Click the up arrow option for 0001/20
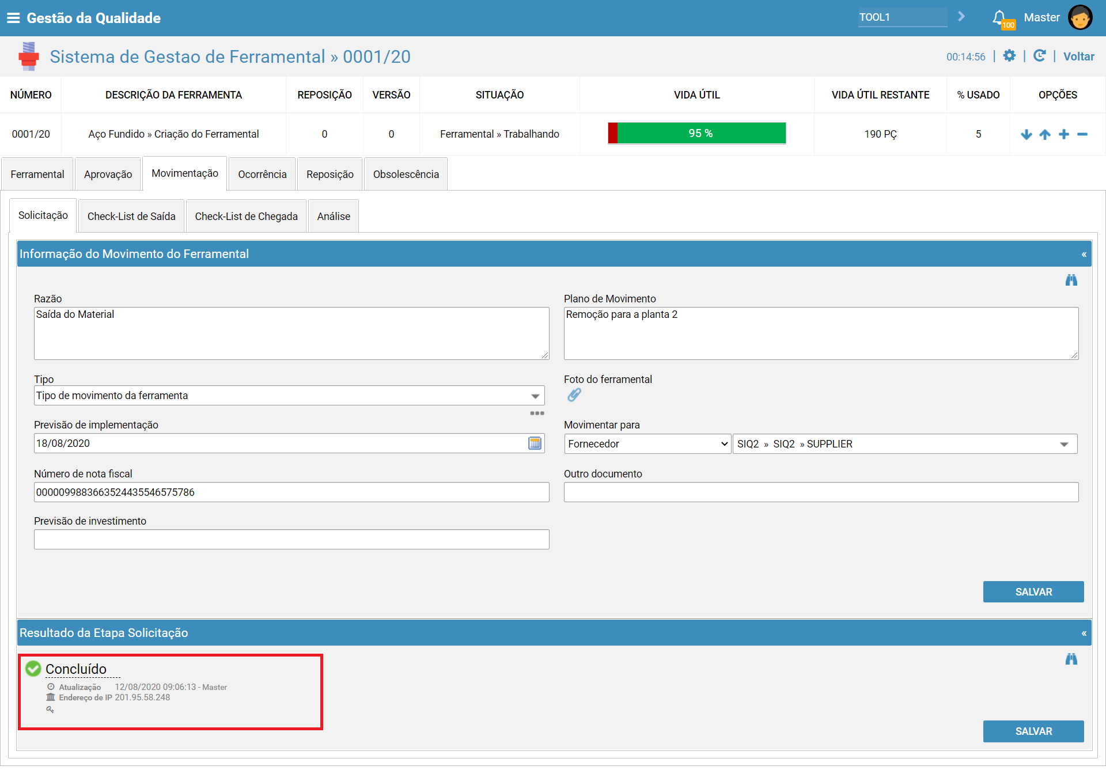Viewport: 1106px width, 770px height. (x=1045, y=134)
